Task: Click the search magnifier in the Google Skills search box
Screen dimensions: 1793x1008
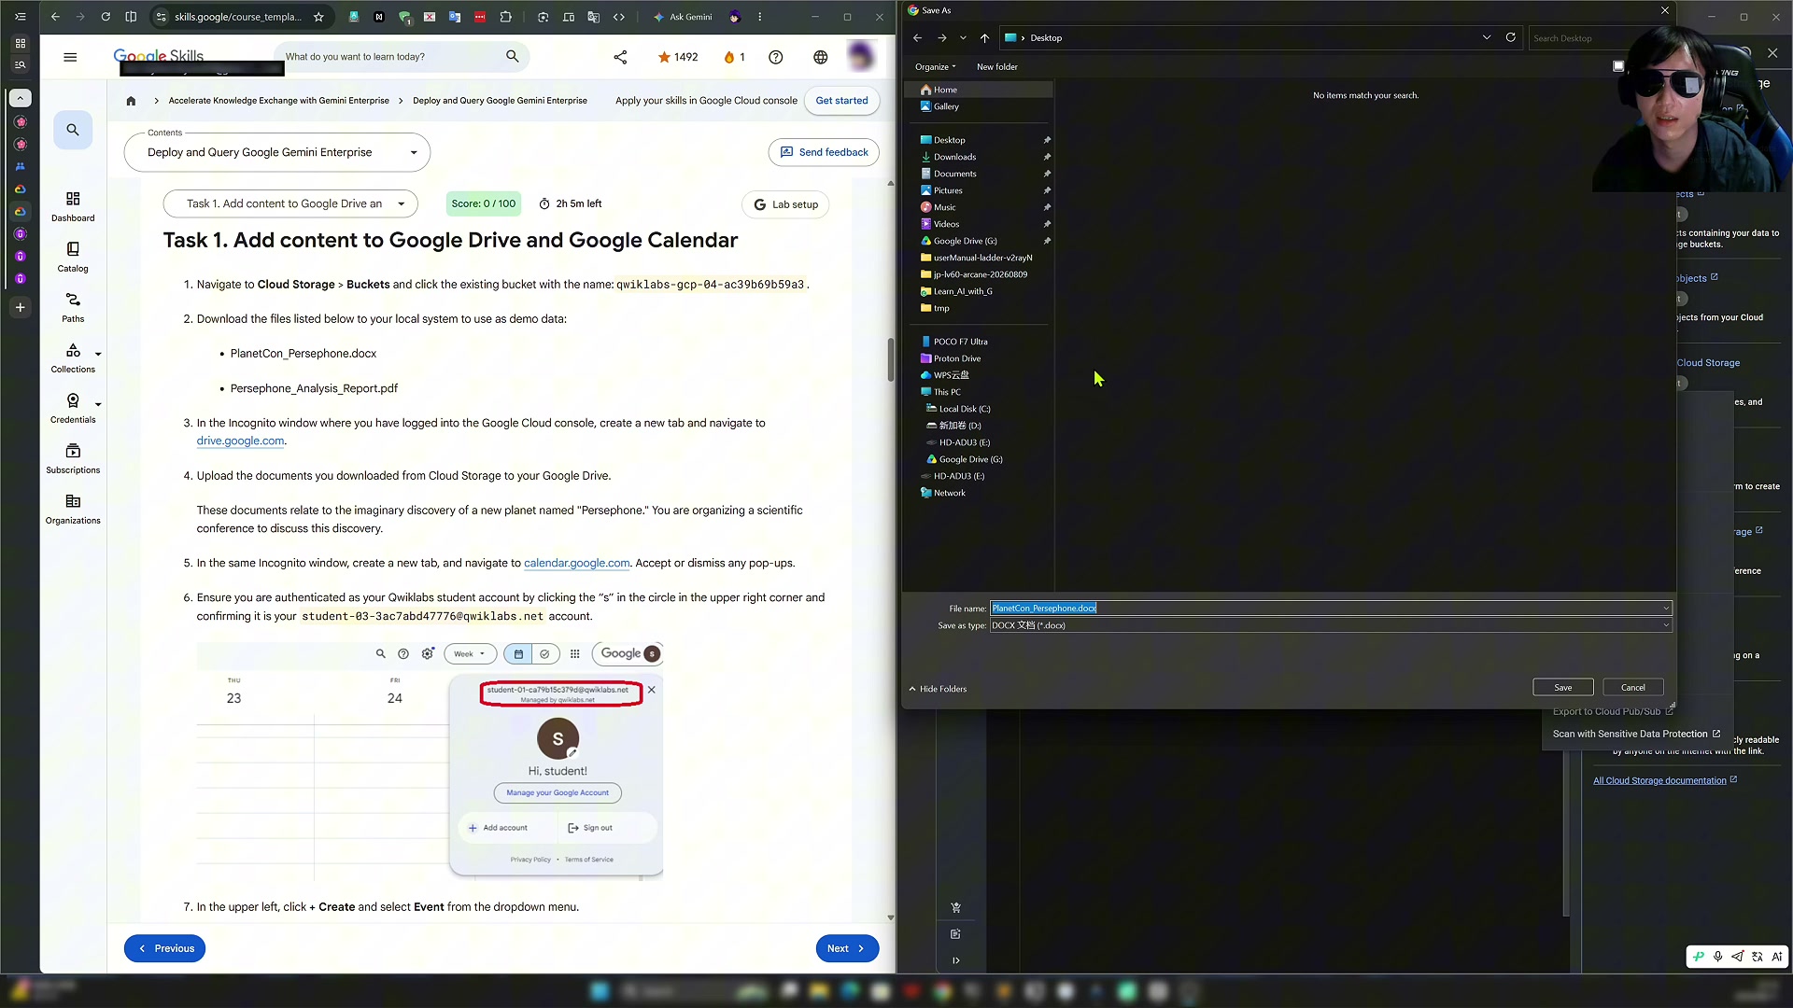Action: tap(512, 57)
